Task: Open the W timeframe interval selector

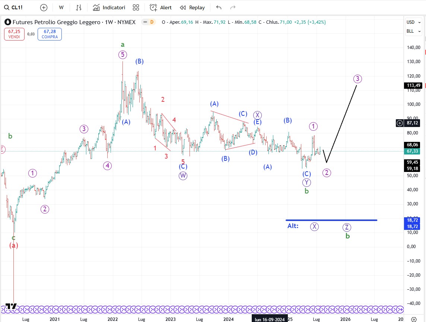Action: [61, 7]
